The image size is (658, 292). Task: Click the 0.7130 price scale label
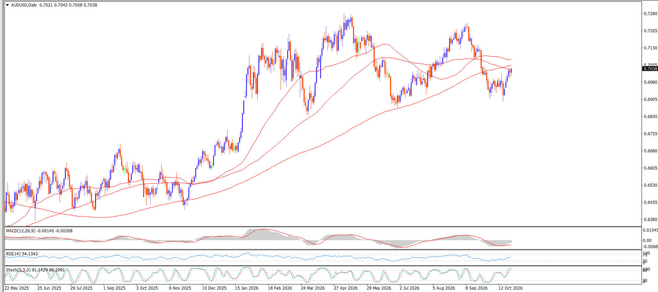[650, 48]
